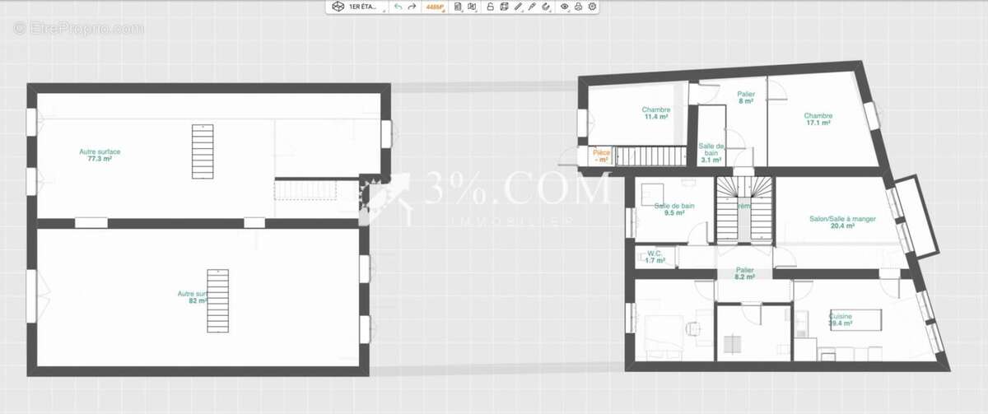
Task: Toggle the magnet snapping icon
Action: [x=546, y=7]
